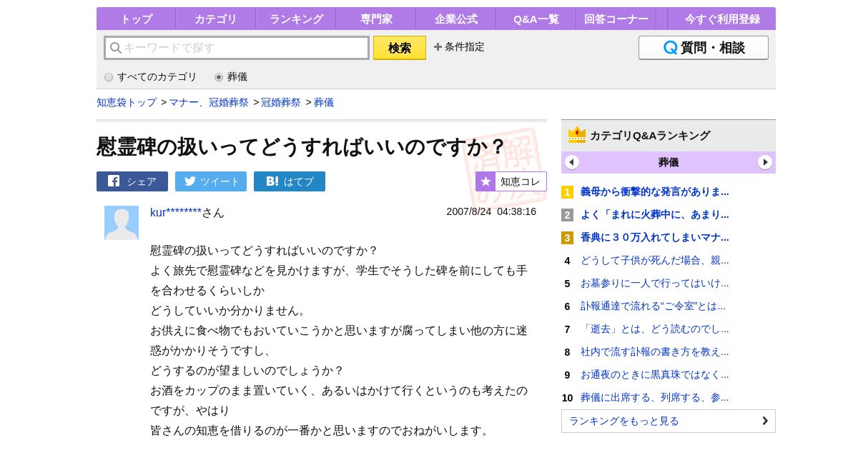
Task: Open ranking 10: 葬儀に出席する、列席する
Action: (x=655, y=398)
